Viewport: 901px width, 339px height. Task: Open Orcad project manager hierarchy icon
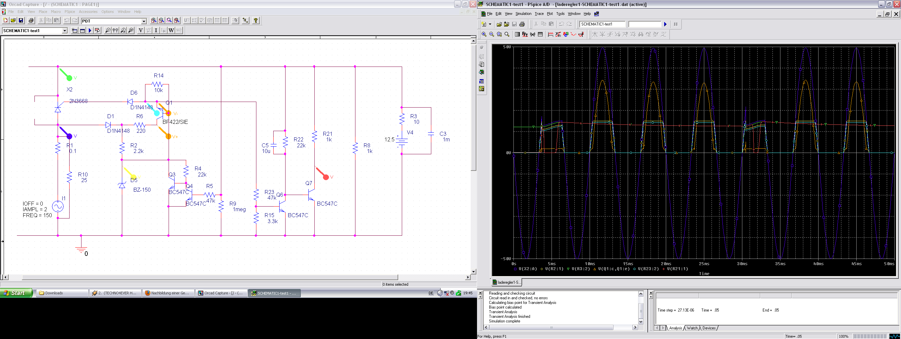click(245, 20)
